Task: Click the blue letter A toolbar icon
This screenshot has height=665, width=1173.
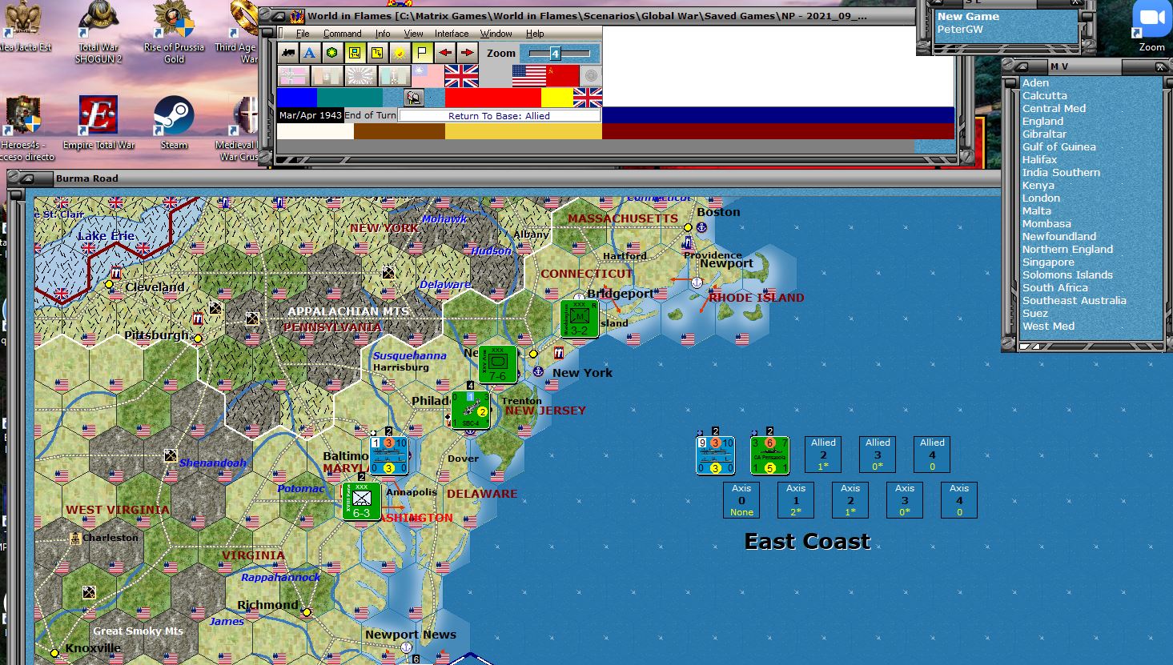Action: 310,53
